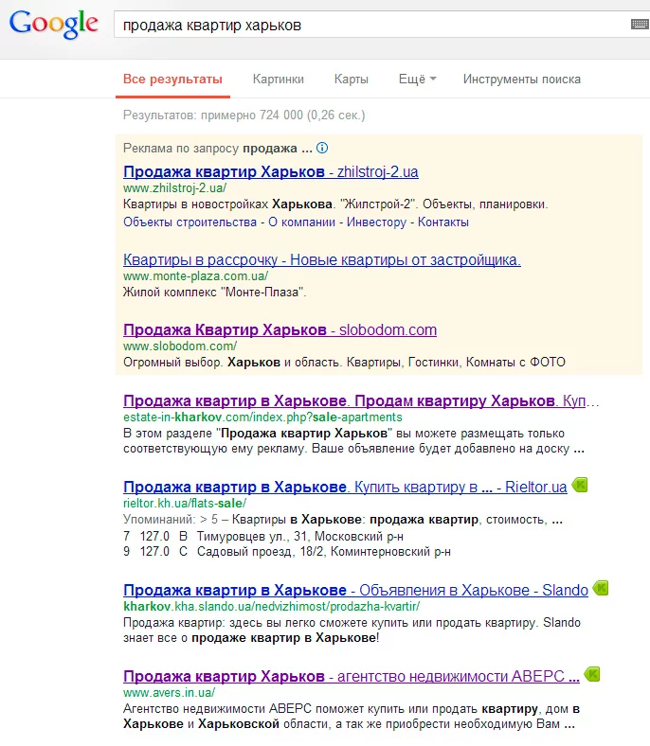Click the estate-in-kharkov.com/index.php?sale-apartments URL
Image resolution: width=650 pixels, height=746 pixels.
262,417
